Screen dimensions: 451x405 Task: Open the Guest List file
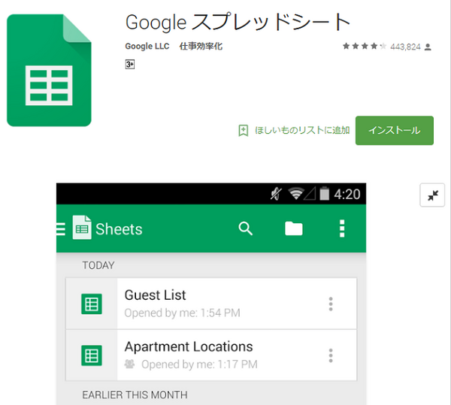pos(211,304)
